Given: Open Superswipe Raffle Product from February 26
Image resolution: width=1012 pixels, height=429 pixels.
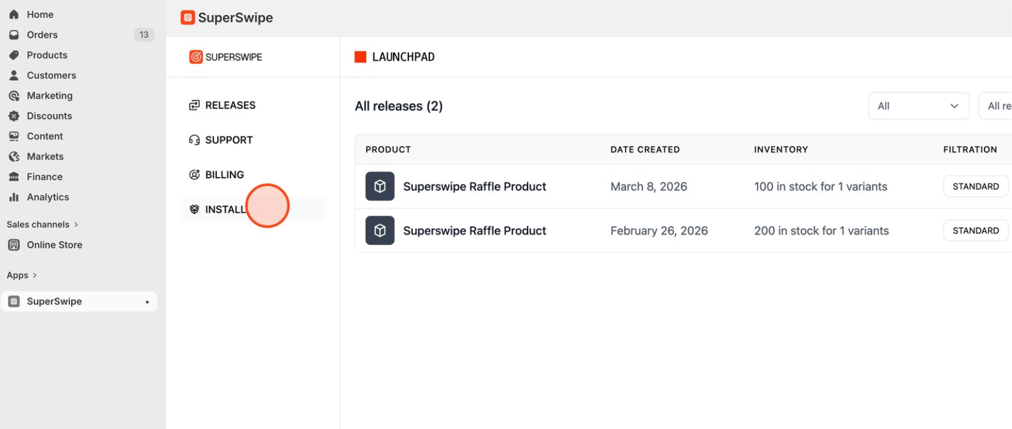Looking at the screenshot, I should [x=475, y=230].
